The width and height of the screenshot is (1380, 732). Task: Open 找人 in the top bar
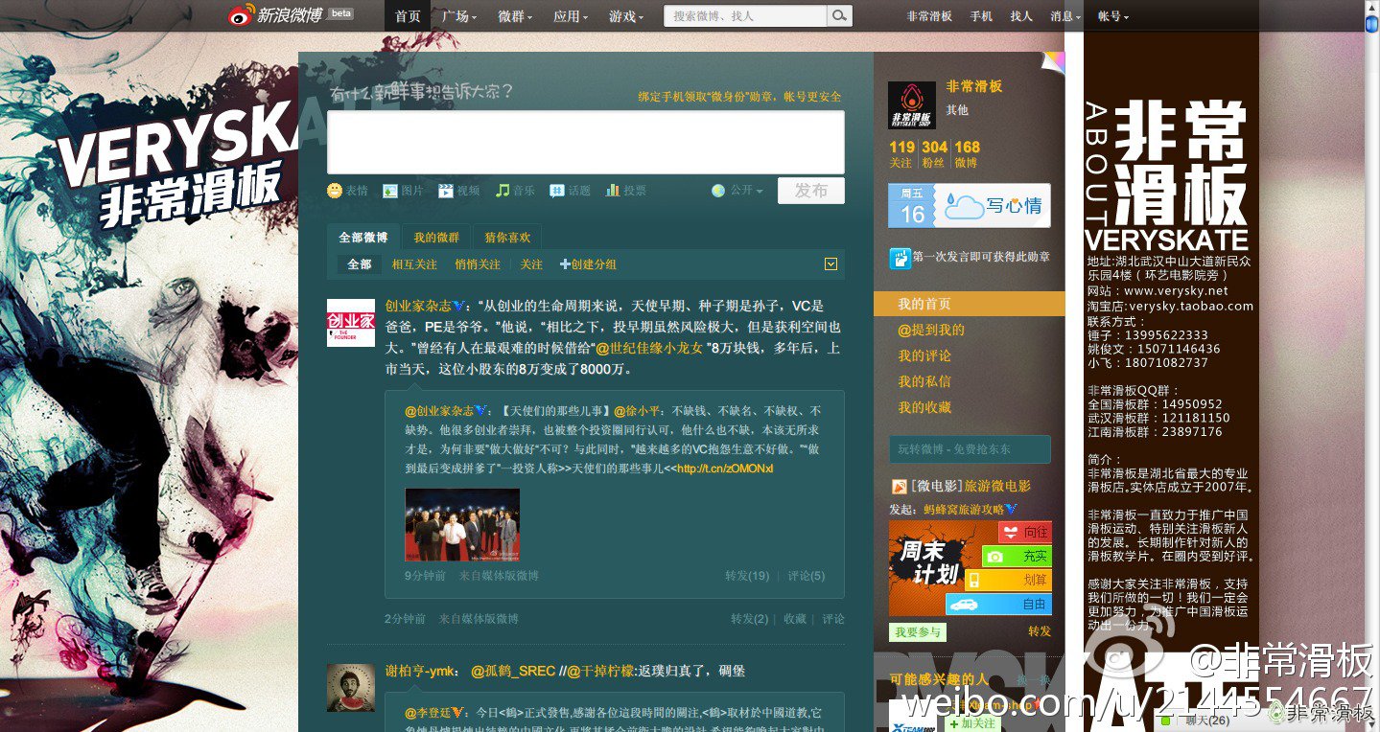pos(1021,16)
